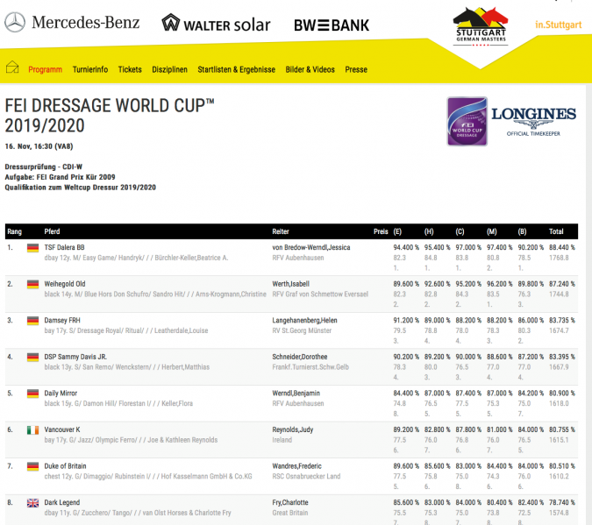Expand the Bilder & Videos menu

click(310, 69)
